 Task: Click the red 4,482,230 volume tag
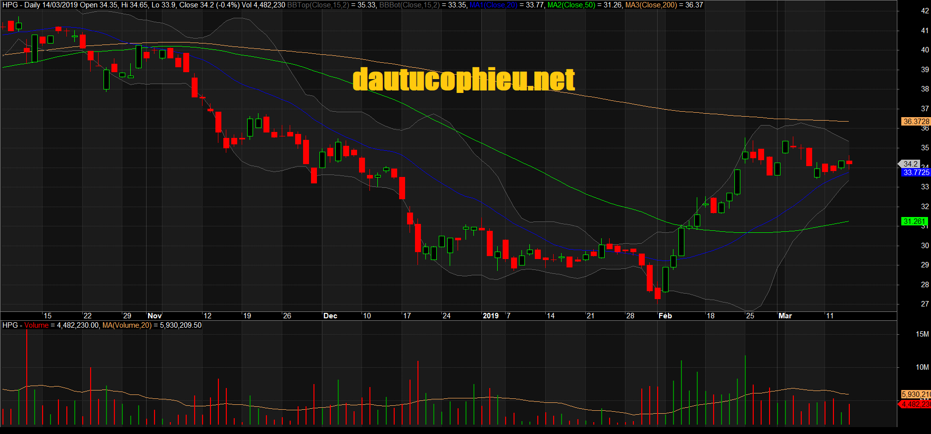click(x=915, y=404)
